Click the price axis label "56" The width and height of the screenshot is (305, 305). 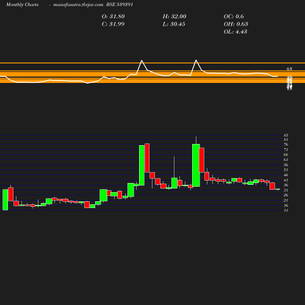pos(286,165)
